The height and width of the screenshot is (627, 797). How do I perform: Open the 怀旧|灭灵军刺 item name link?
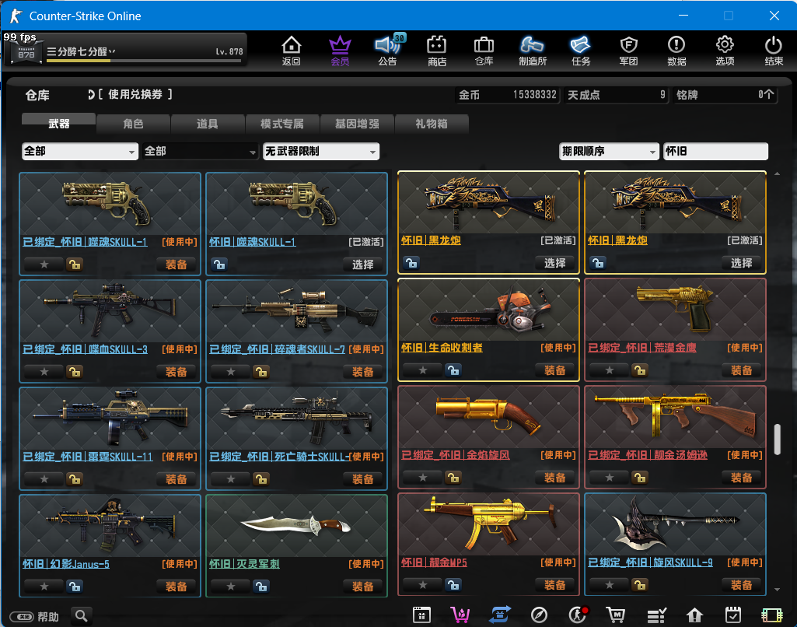pos(244,564)
